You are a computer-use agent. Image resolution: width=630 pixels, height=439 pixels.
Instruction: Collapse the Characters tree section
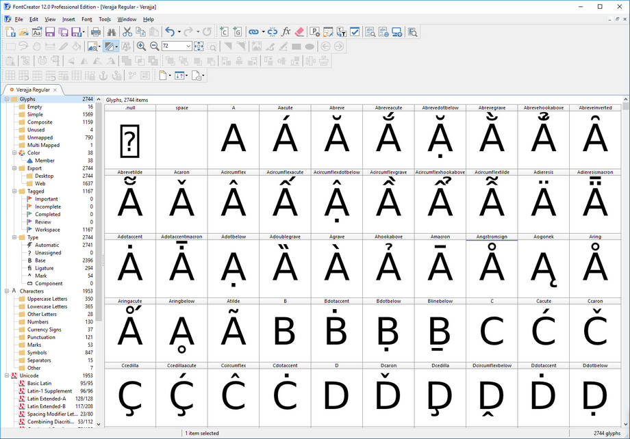click(x=6, y=291)
